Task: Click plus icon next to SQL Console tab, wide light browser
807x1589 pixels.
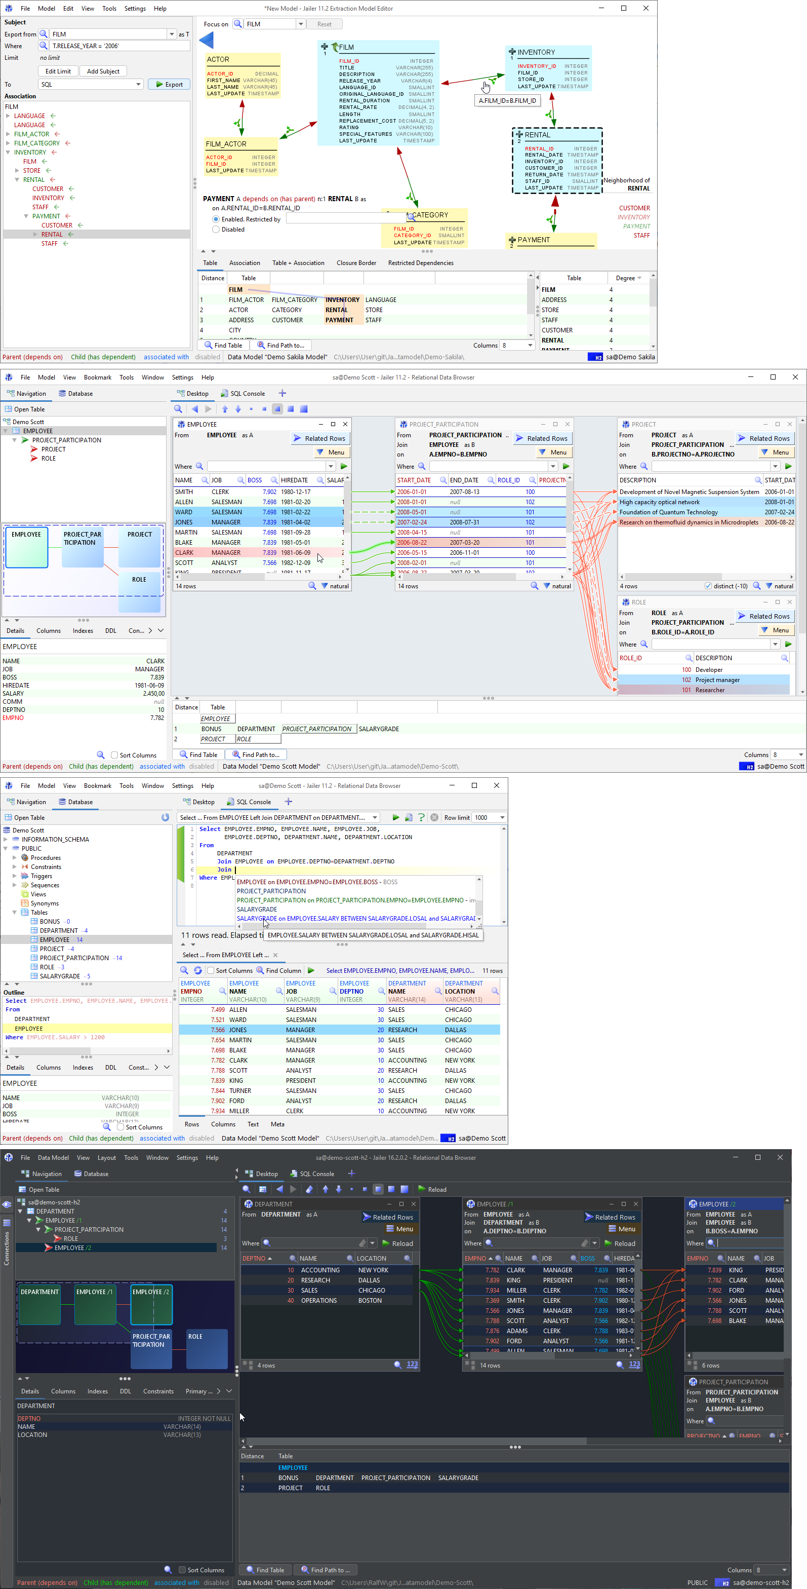Action: 283,393
